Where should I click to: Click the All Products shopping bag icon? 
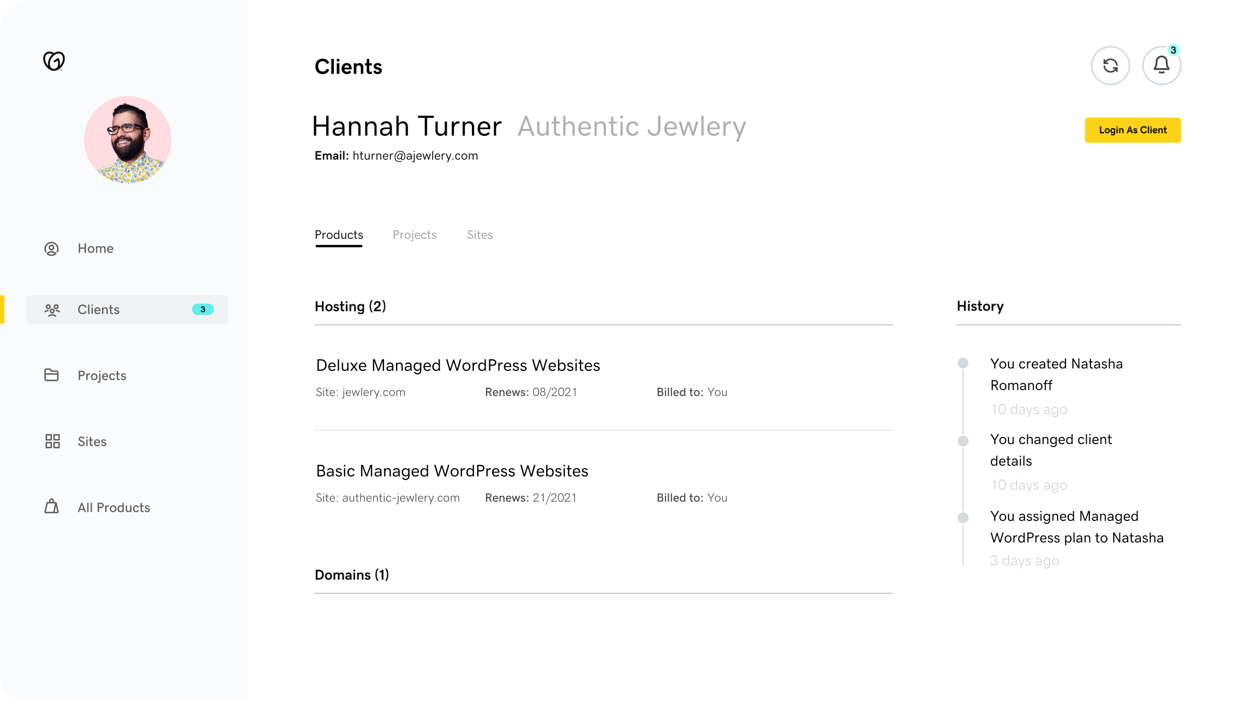point(51,507)
